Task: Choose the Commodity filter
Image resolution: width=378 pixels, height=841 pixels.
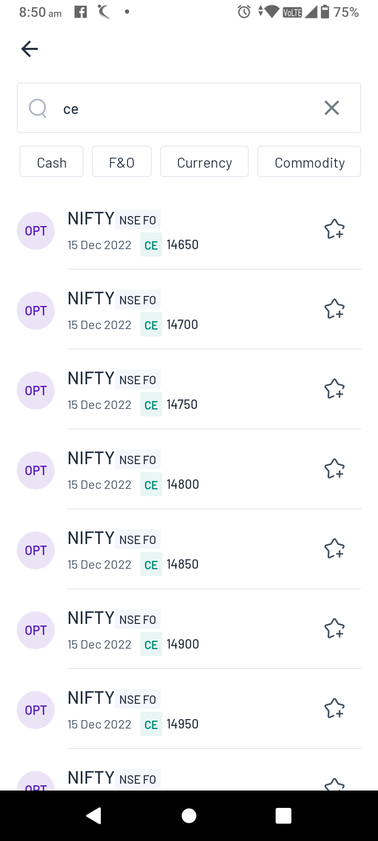Action: tap(309, 162)
